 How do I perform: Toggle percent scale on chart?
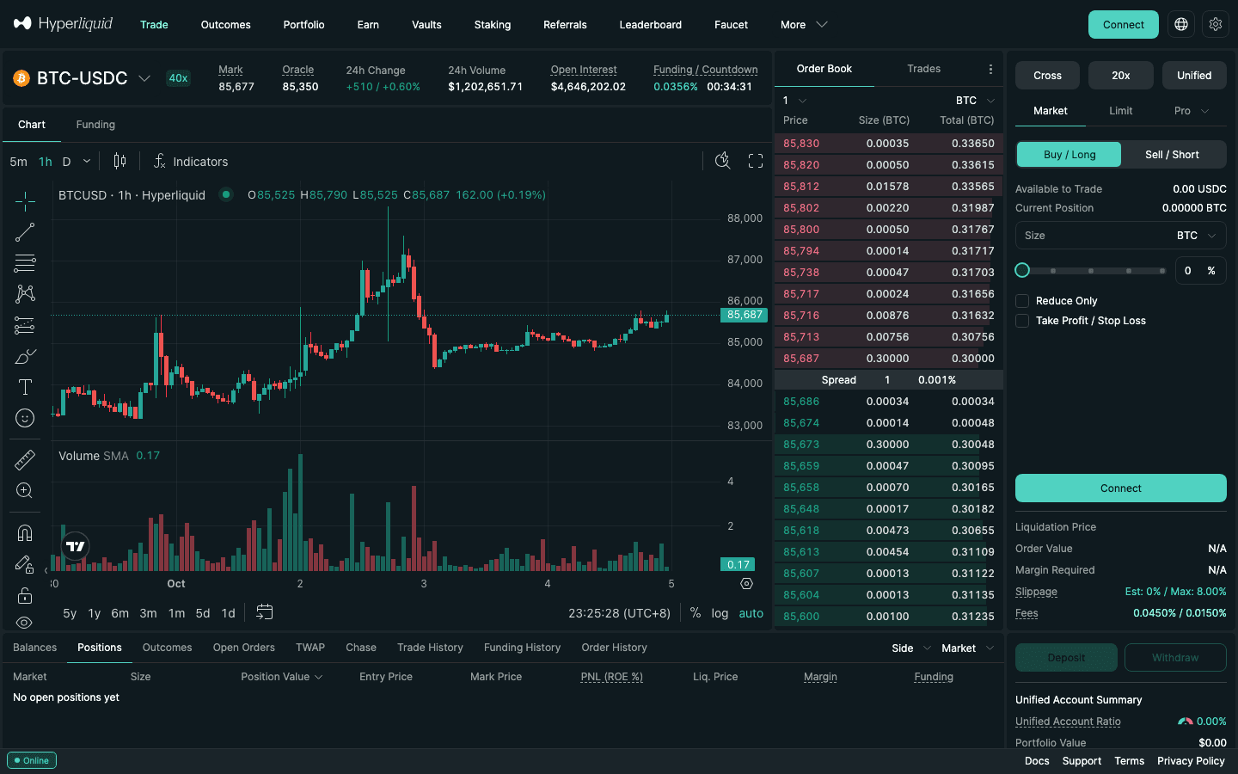coord(696,613)
